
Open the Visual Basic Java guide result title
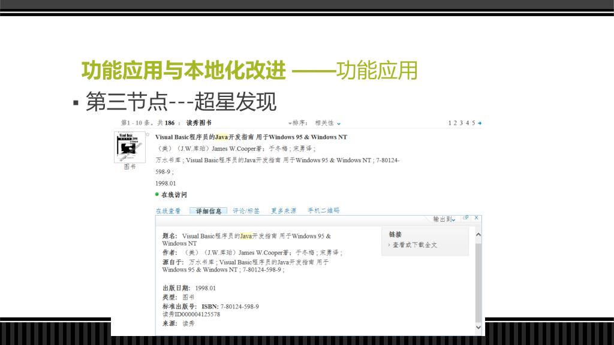point(251,137)
